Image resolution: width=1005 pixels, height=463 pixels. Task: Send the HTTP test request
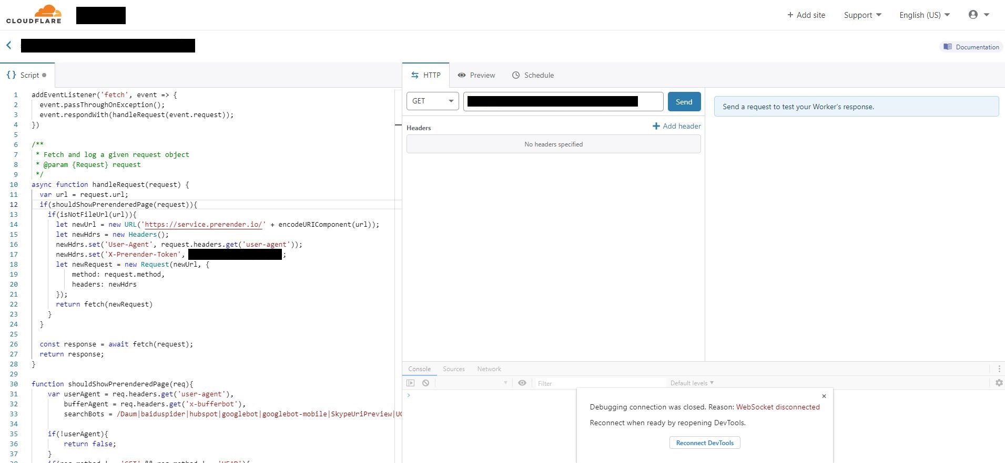(x=684, y=102)
